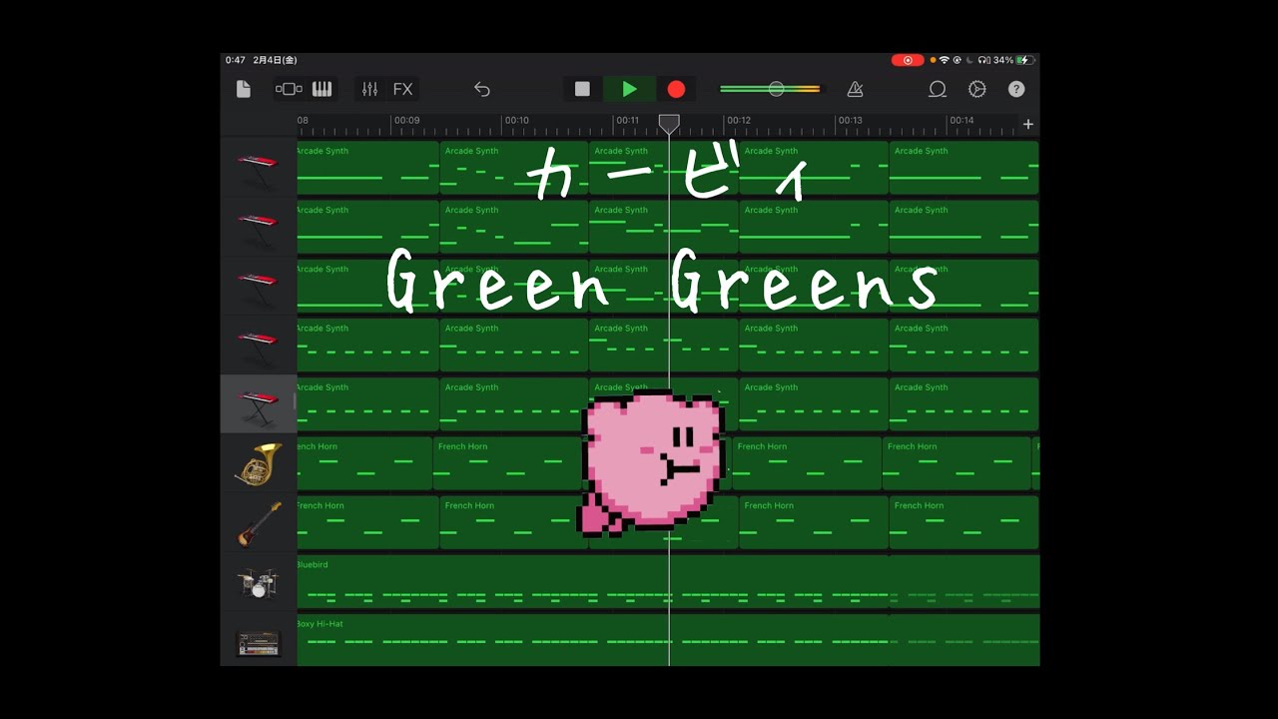Screen dimensions: 1278x719
Task: Open the Loop Browser
Action: pyautogui.click(x=937, y=89)
